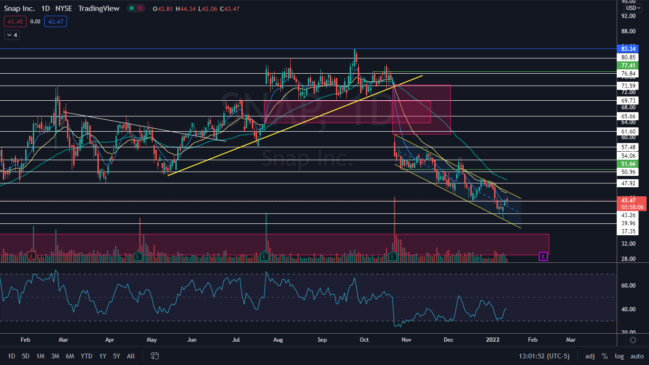
Task: Open the go-to-date calendar icon
Action: click(154, 355)
